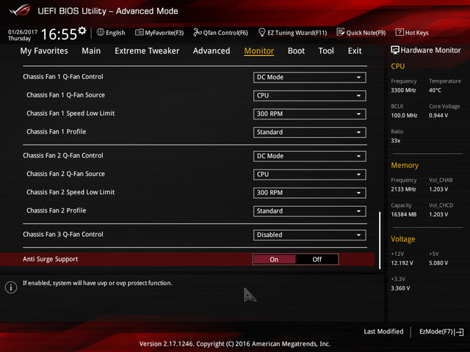Select Chassis Fan 2 Profile label
This screenshot has width=470, height=352.
tap(56, 210)
